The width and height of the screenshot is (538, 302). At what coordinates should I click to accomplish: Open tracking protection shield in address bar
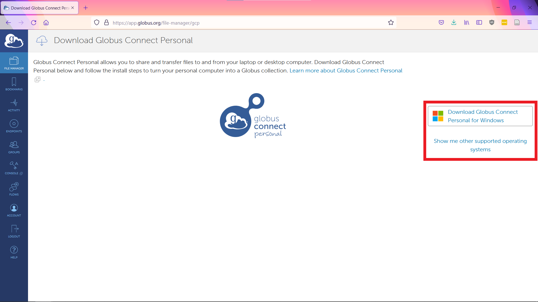[x=97, y=23]
